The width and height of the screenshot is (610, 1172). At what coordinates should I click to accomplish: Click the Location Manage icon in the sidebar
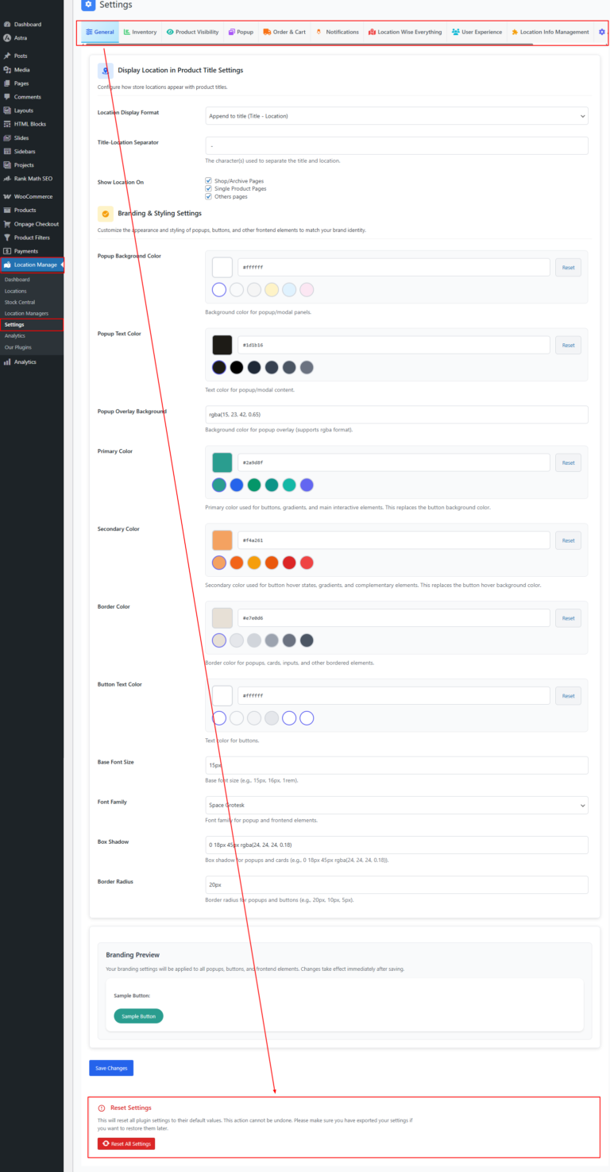[7, 265]
